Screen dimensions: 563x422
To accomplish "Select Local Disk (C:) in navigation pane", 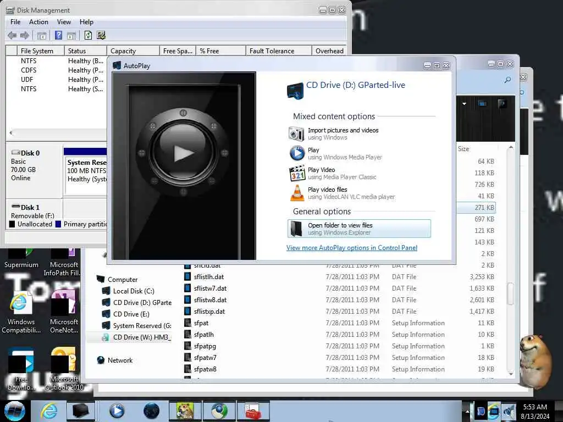I will [133, 291].
